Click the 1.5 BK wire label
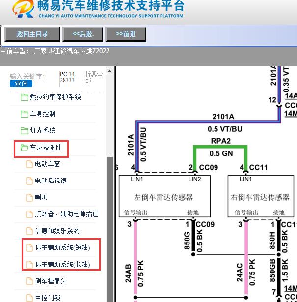The width and height of the screenshot is (297, 302). click(285, 271)
